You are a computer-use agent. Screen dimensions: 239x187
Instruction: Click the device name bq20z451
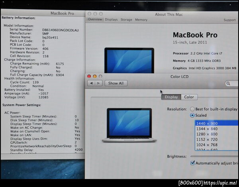click(50, 37)
